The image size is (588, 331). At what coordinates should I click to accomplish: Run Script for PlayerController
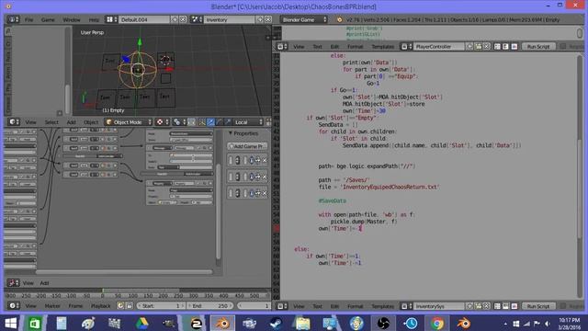click(538, 47)
